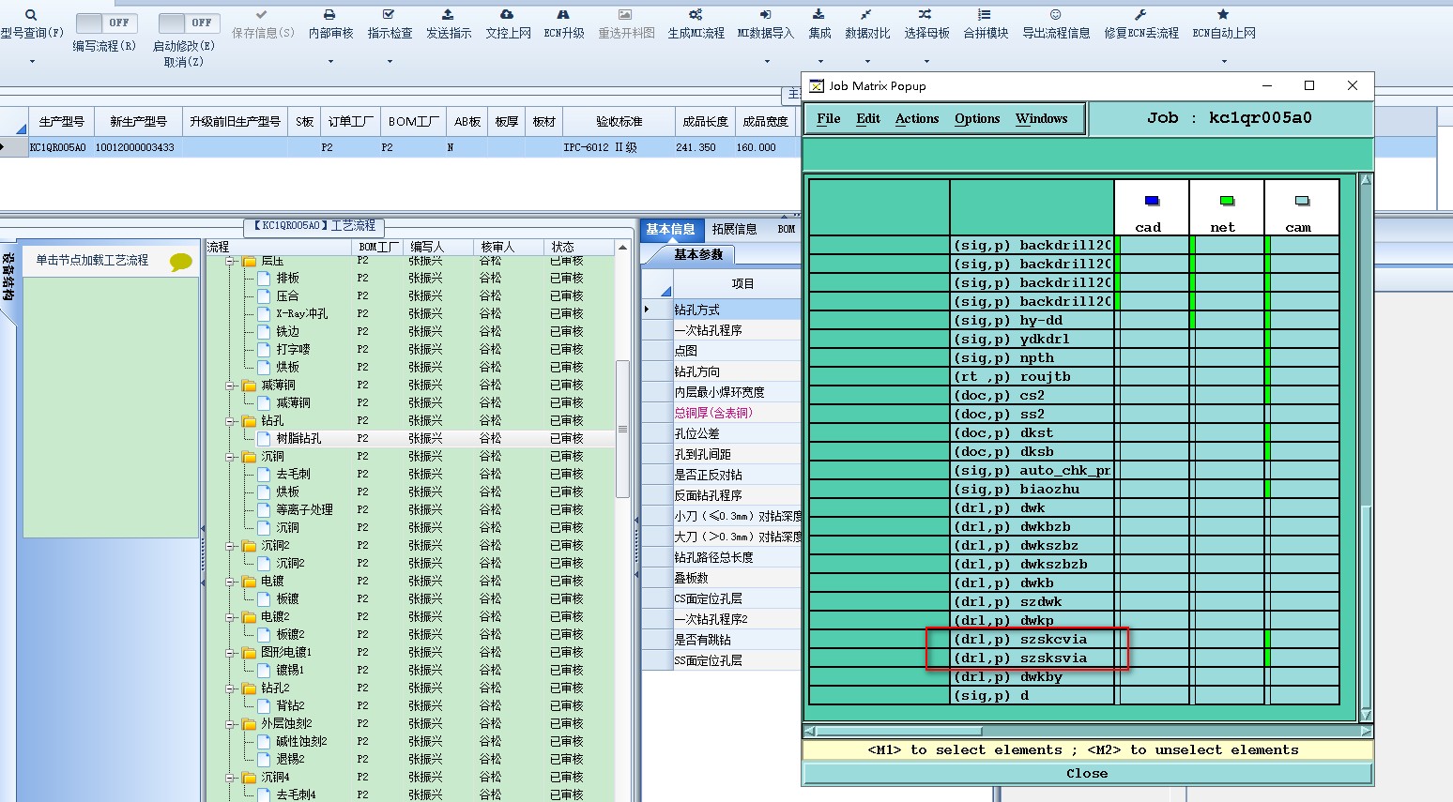This screenshot has height=802, width=1453.
Task: Click the 集成 download icon
Action: (x=818, y=15)
